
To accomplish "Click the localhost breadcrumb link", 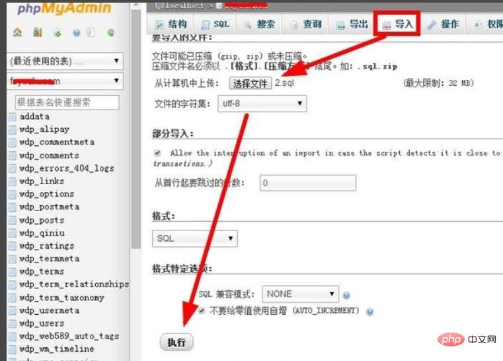I will pos(184,5).
